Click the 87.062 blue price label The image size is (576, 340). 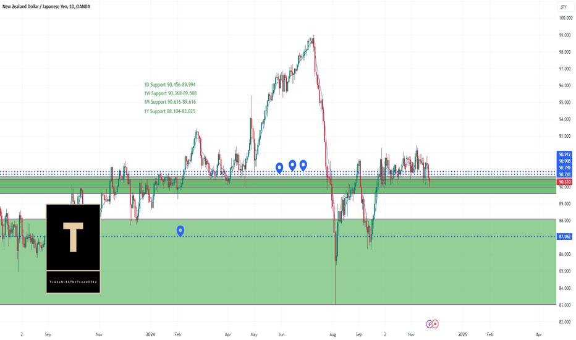pos(565,237)
